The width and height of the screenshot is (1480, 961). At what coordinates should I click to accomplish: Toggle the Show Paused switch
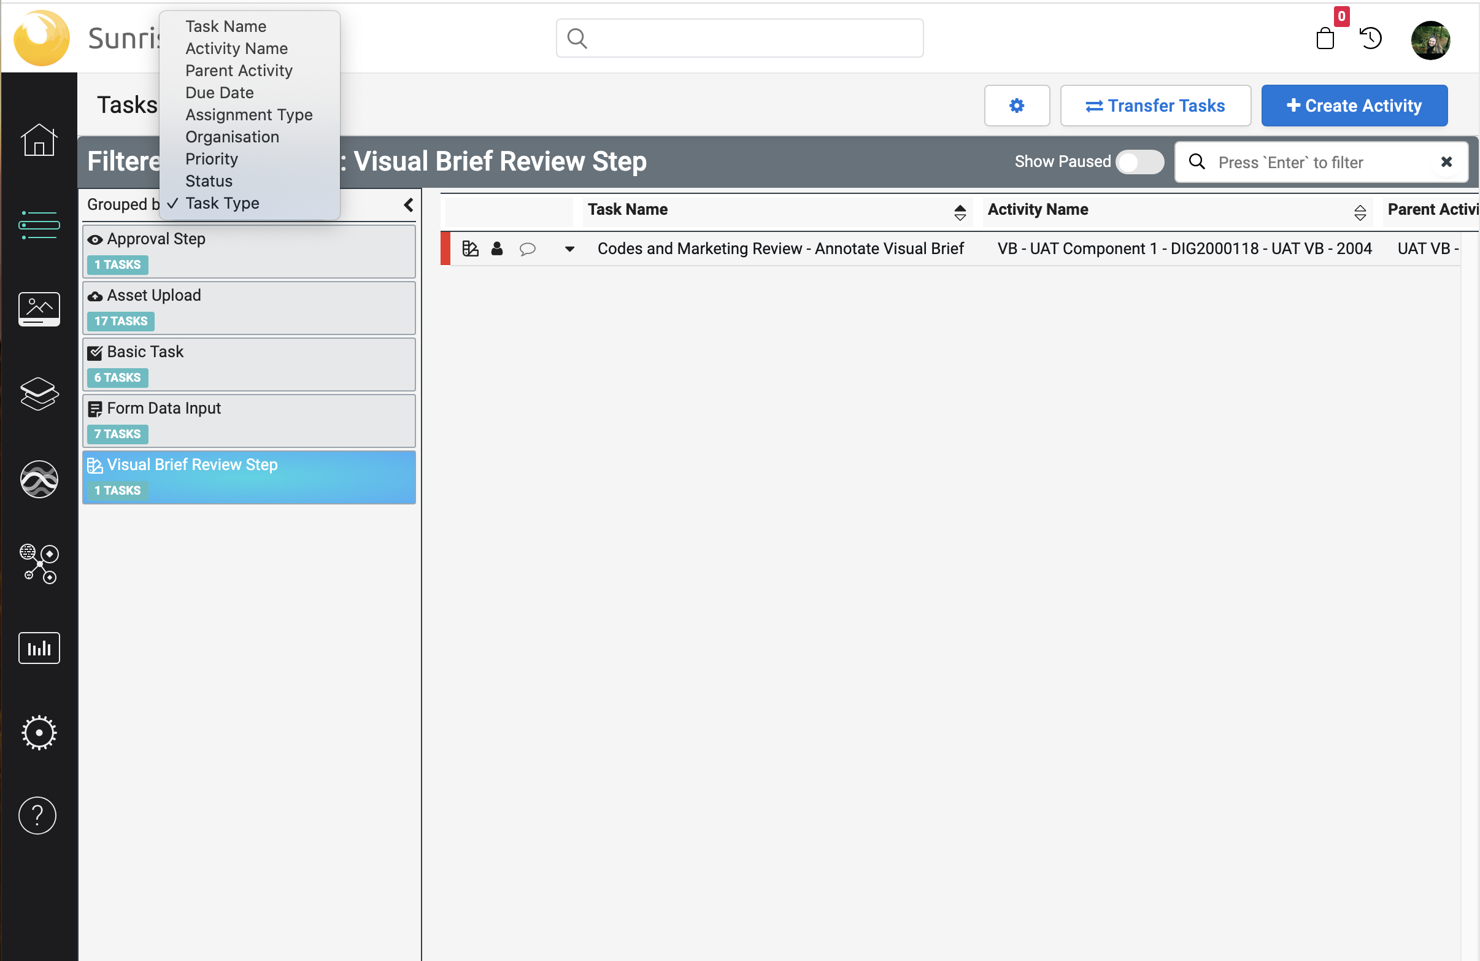coord(1139,162)
